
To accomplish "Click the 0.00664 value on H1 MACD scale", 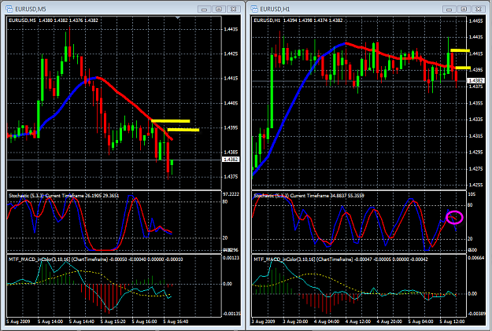I will (476, 258).
